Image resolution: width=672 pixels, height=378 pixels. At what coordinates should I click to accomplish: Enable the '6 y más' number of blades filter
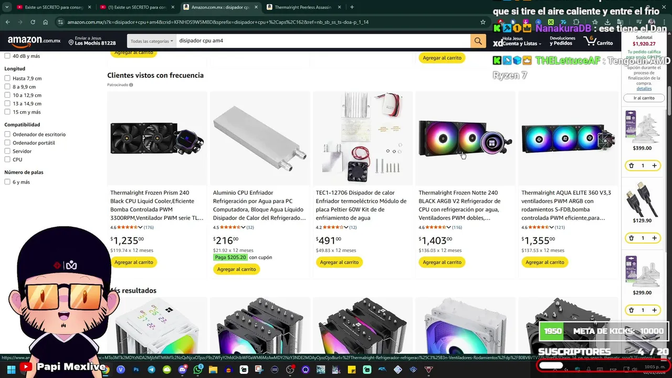tap(7, 182)
